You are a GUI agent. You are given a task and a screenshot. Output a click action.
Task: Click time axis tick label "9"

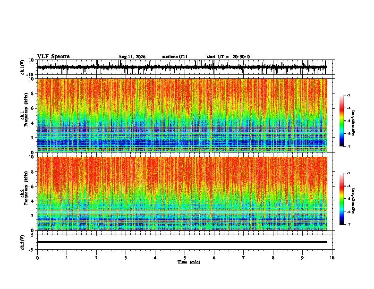tap(302, 258)
